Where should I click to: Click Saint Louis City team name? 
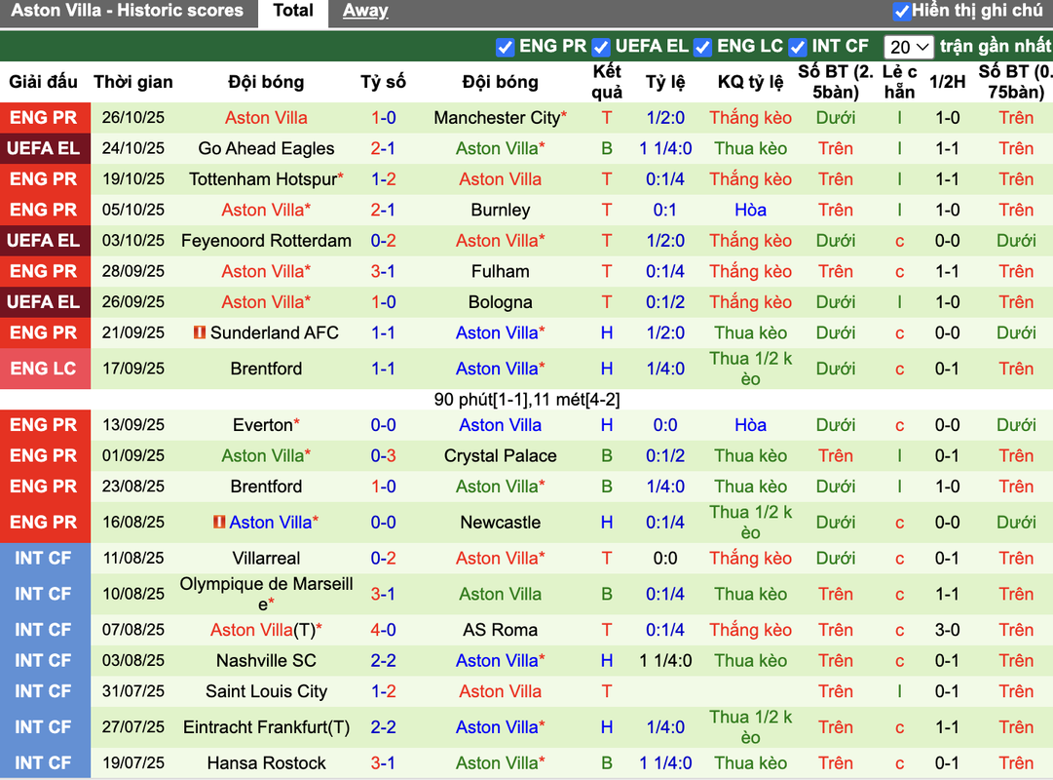pos(266,692)
